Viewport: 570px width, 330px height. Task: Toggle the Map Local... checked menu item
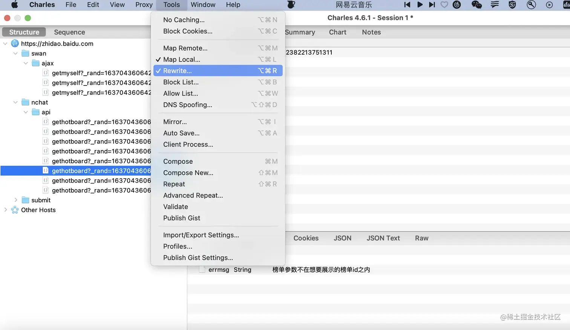pos(218,59)
